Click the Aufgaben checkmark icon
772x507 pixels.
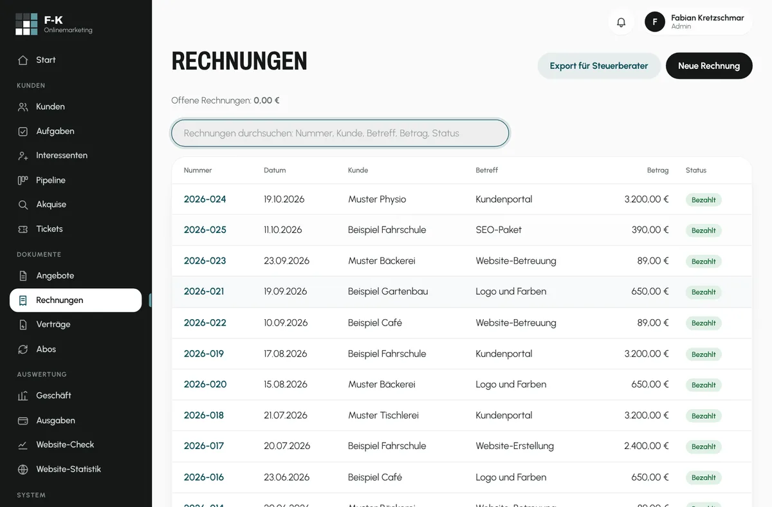(23, 131)
